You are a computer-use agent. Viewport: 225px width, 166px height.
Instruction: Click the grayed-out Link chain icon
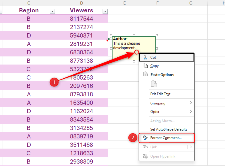tap(145, 147)
